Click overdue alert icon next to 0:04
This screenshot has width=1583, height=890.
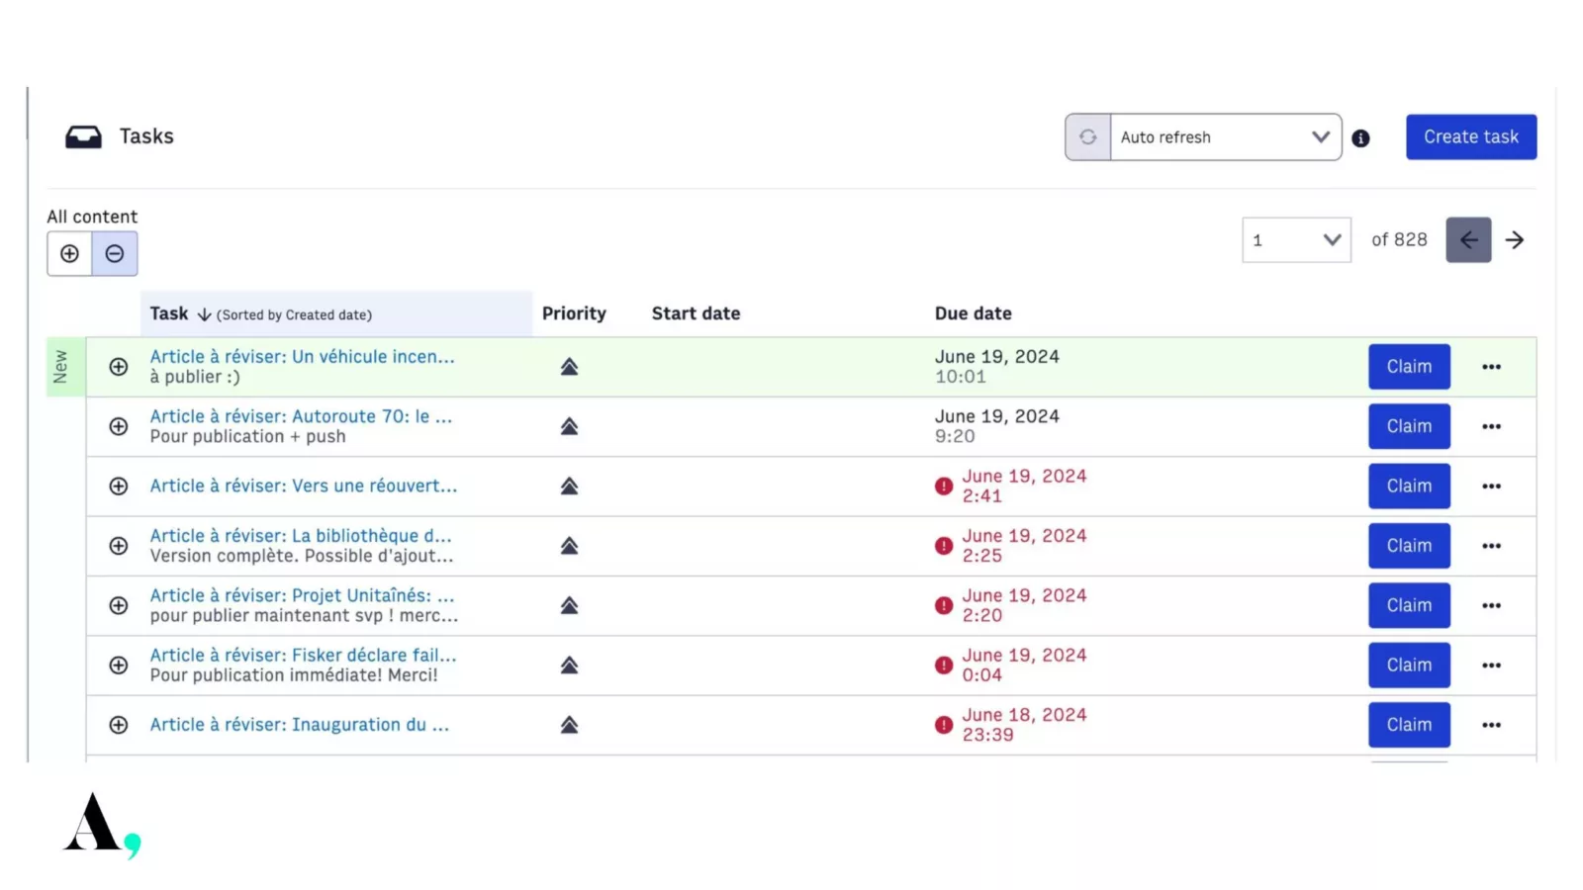[944, 666]
